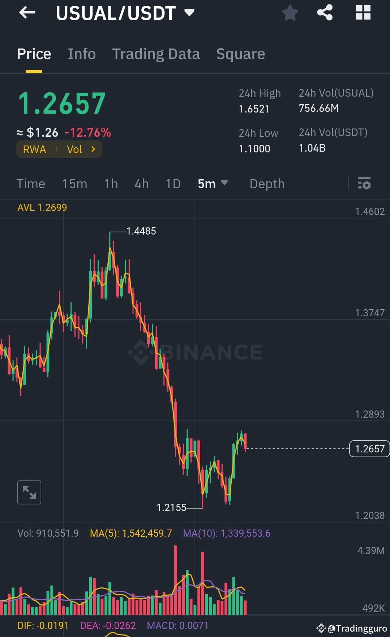Viewport: 390px width, 637px height.
Task: Select the 1h timeframe option
Action: click(111, 184)
